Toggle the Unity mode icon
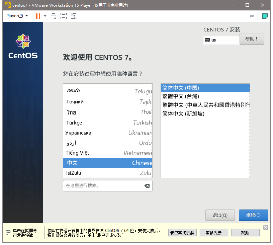The width and height of the screenshot is (273, 245). pos(74,16)
